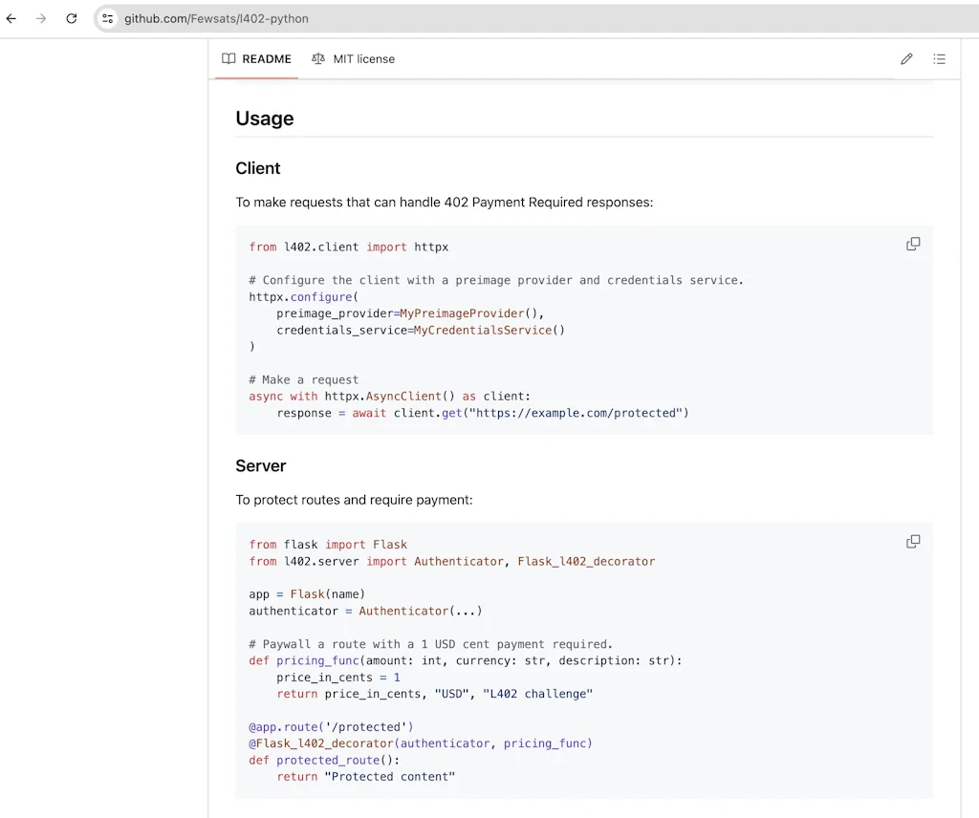
Task: Click the scales icon beside MIT license
Action: (317, 58)
